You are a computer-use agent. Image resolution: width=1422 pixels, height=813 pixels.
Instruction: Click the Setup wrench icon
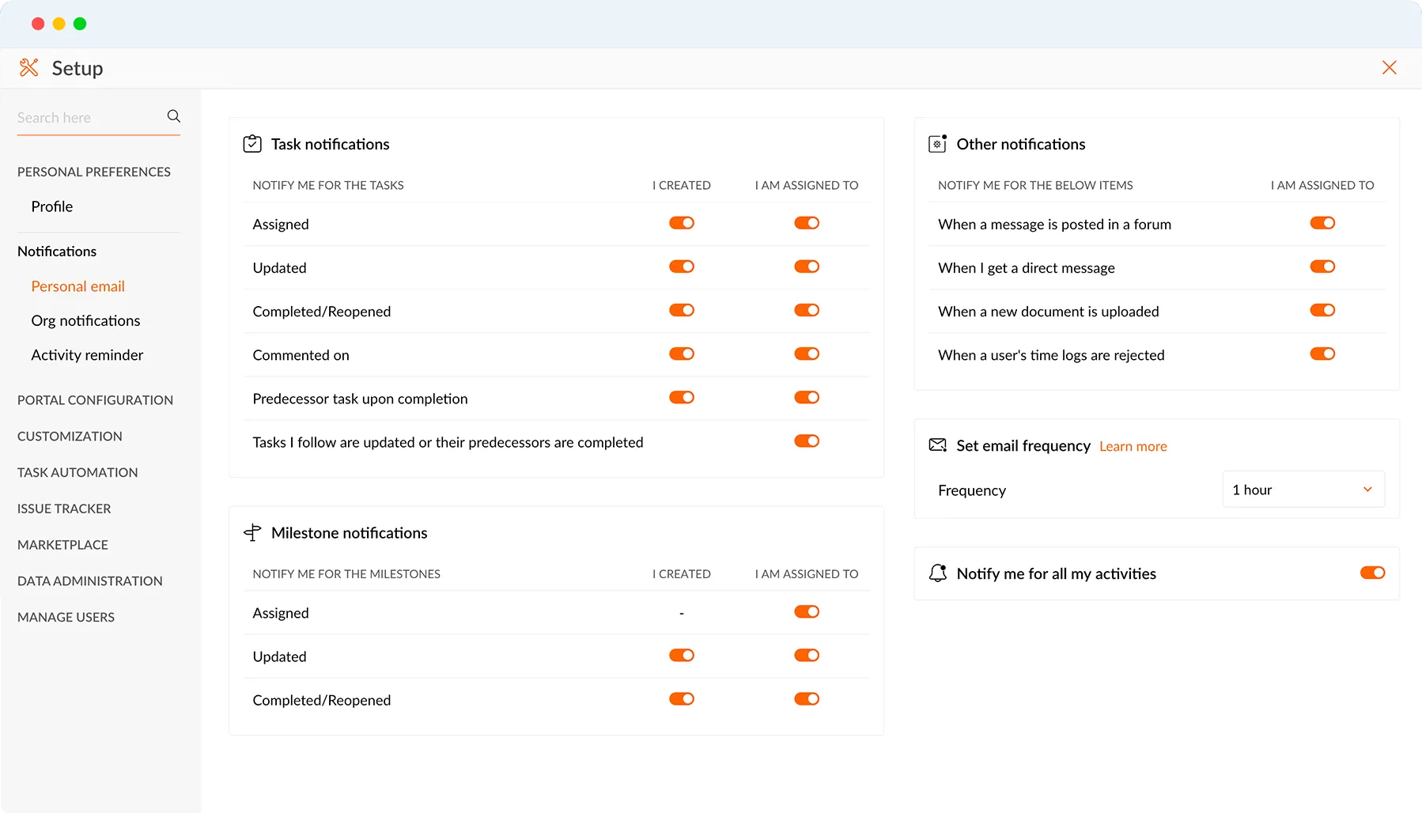click(28, 67)
